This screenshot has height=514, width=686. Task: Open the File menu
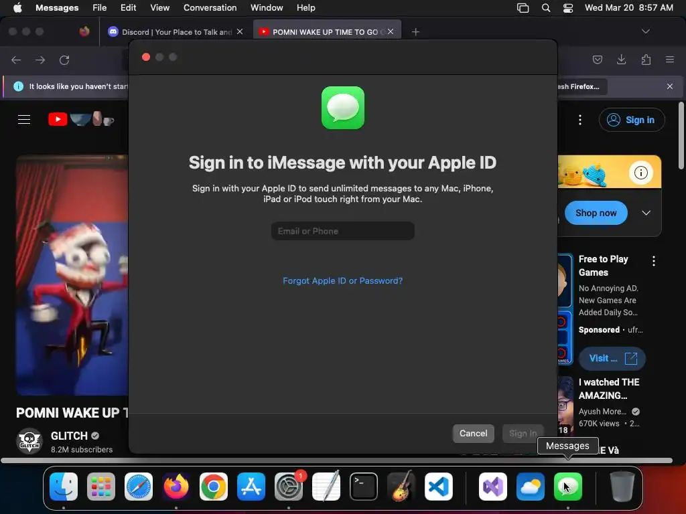[99, 8]
